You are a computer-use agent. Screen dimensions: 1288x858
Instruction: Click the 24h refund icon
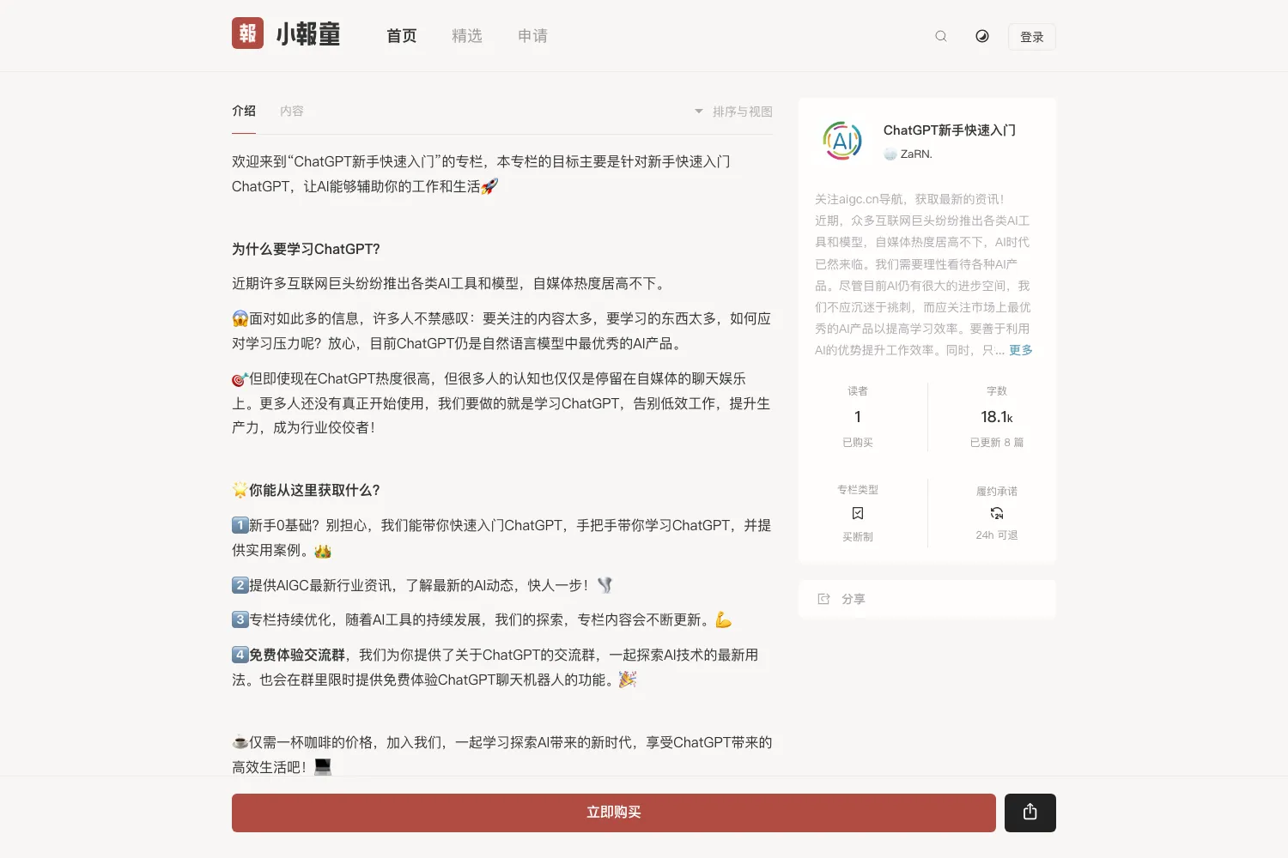click(x=997, y=513)
